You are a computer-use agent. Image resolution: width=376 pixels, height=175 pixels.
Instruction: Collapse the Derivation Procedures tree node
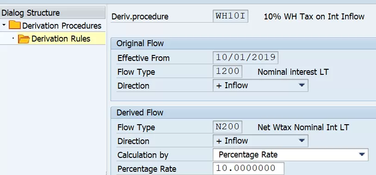point(4,25)
